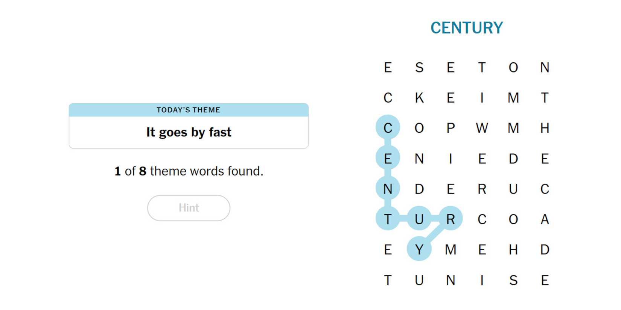The image size is (621, 310).
Task: Click the highlighted letter T tile
Action: click(388, 219)
